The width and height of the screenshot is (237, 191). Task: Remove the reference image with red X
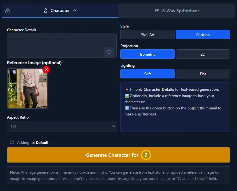tap(46, 70)
